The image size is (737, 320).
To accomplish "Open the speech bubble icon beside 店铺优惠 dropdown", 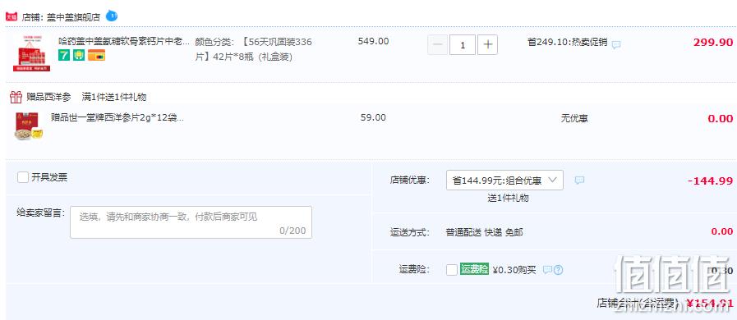I will coord(579,181).
